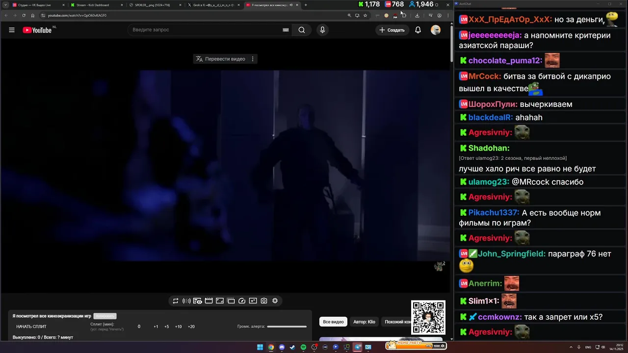Click the 'Копировать' button beside the video title
Image resolution: width=628 pixels, height=353 pixels.
[x=105, y=316]
